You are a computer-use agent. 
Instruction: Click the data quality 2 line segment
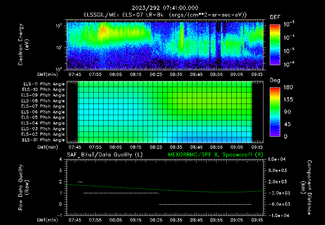80,182
